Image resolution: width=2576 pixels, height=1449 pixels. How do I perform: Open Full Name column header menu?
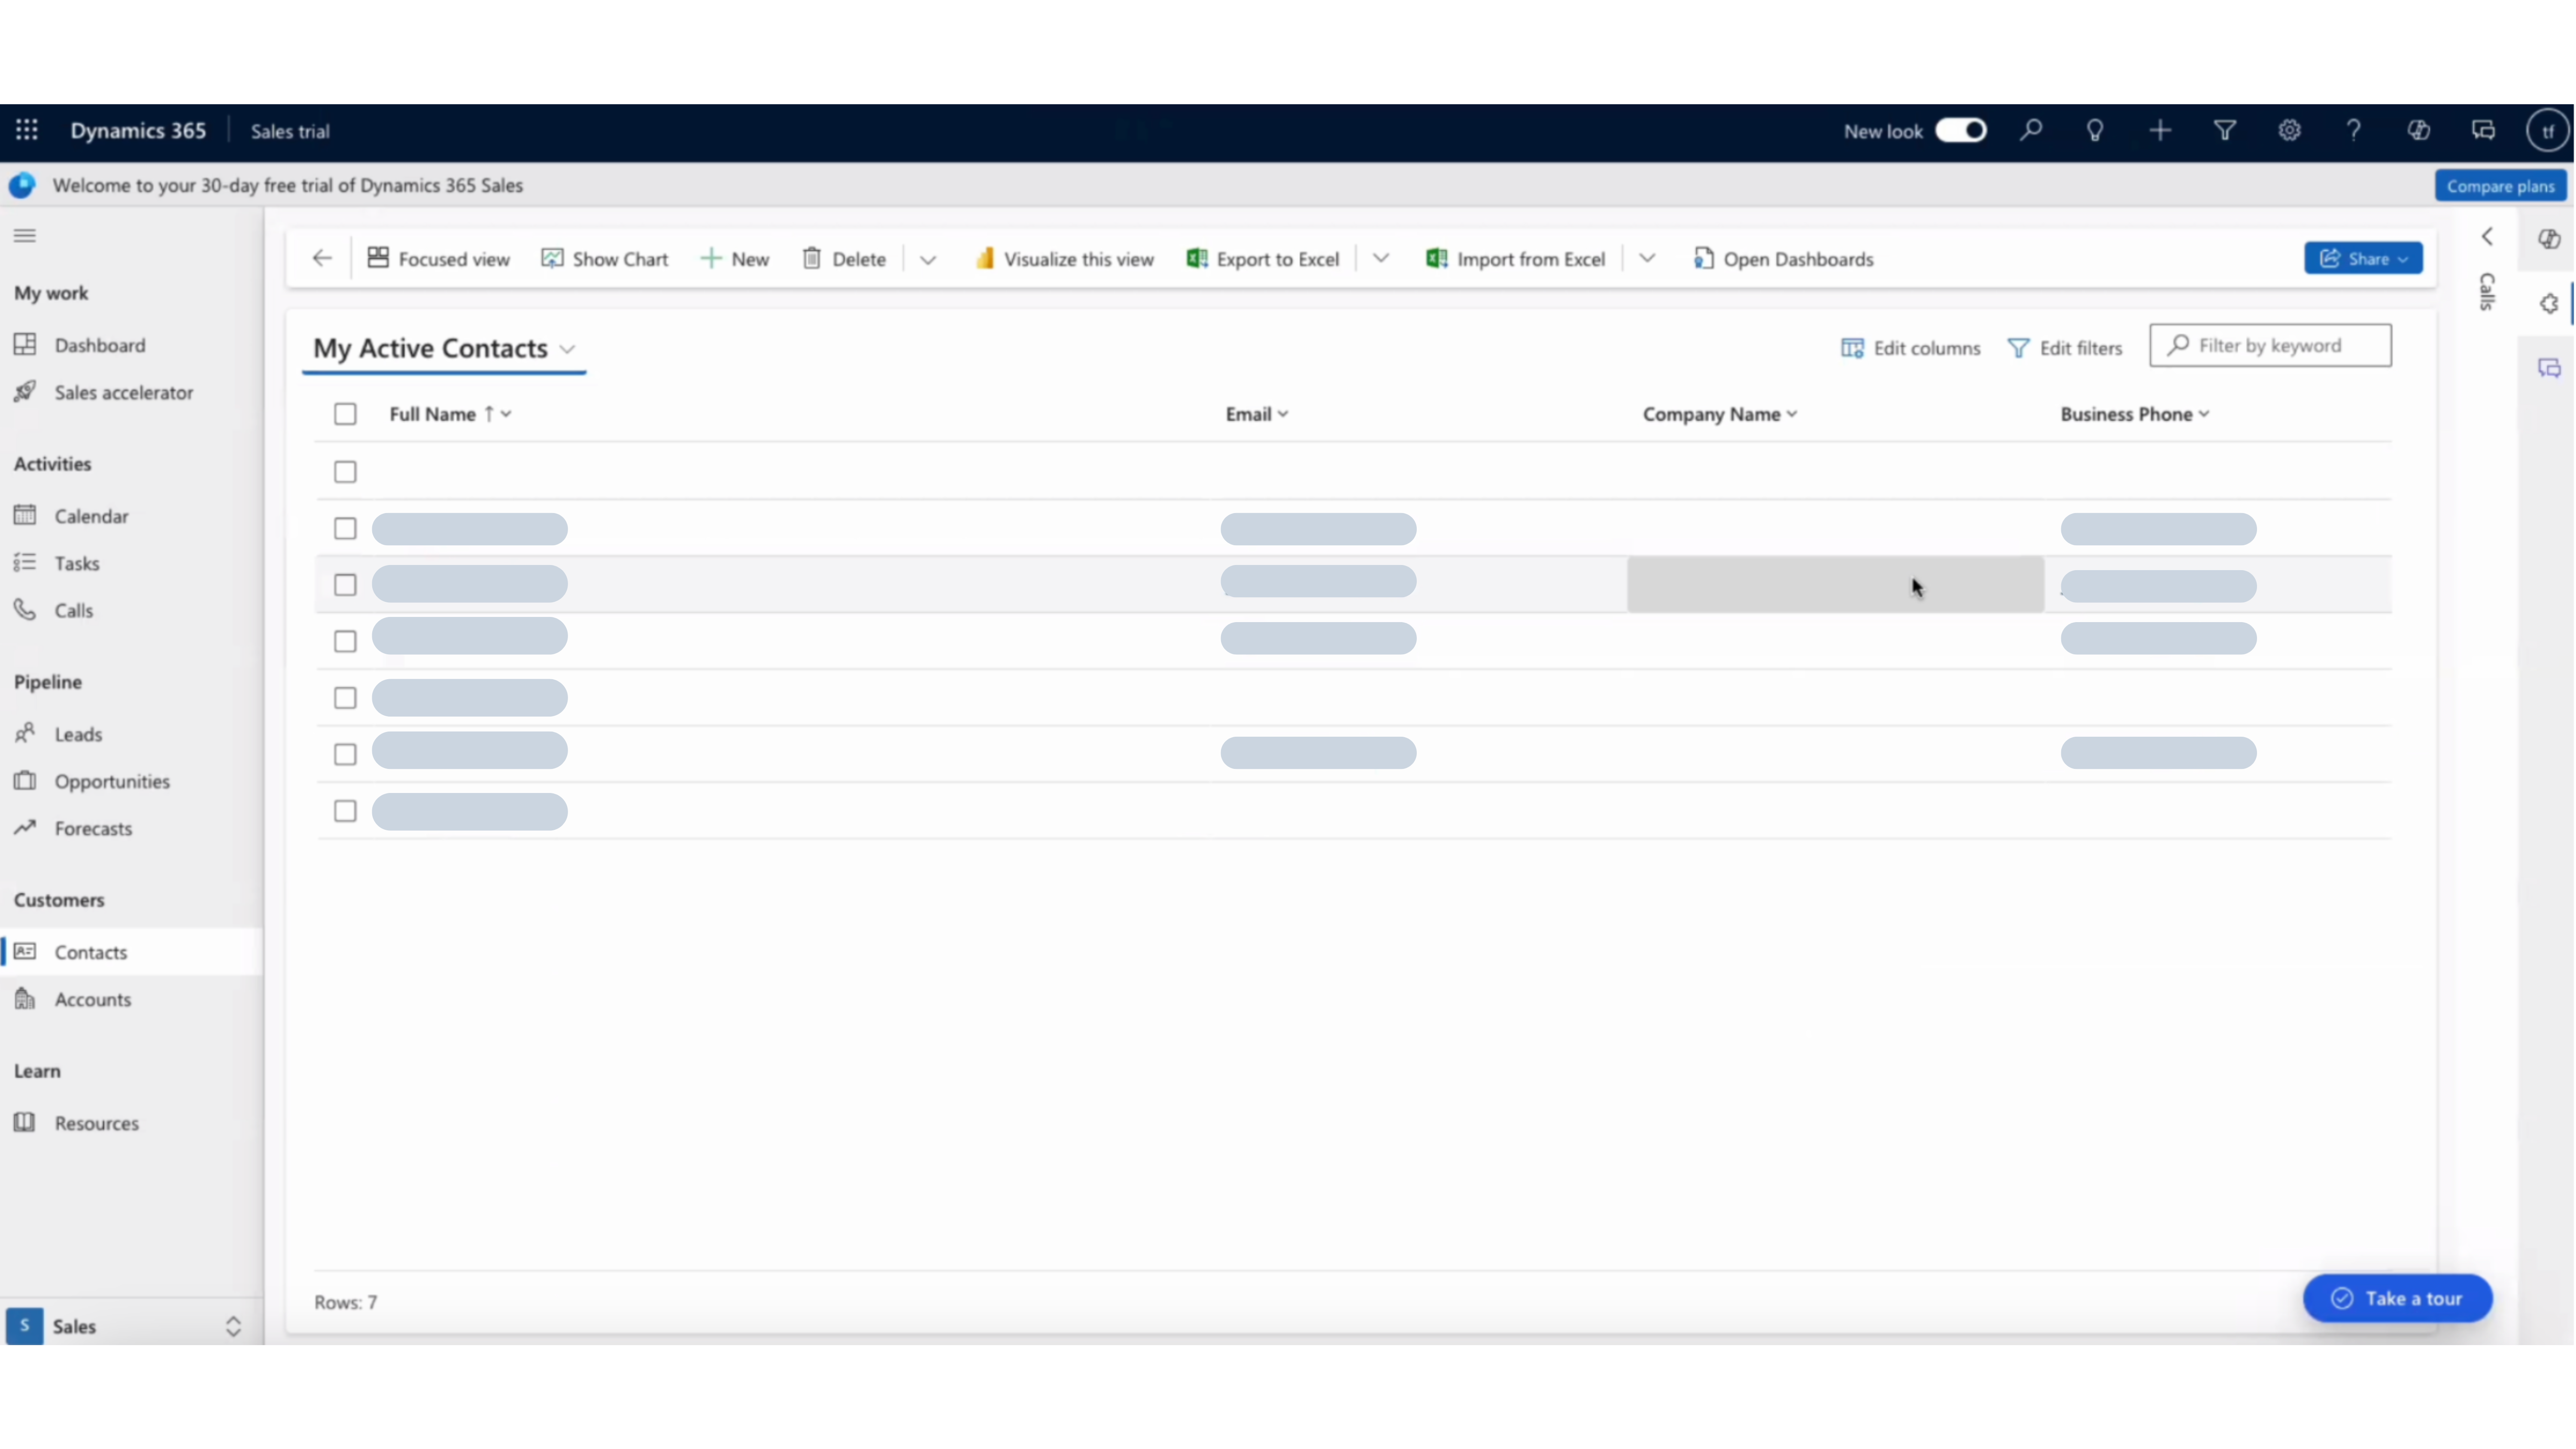point(451,414)
